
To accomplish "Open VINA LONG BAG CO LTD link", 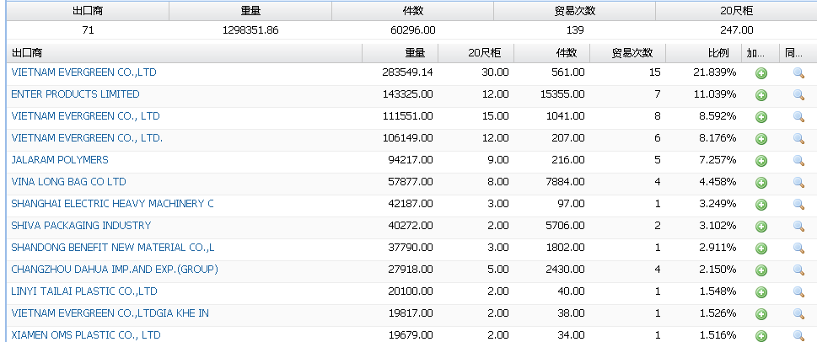I will [68, 182].
